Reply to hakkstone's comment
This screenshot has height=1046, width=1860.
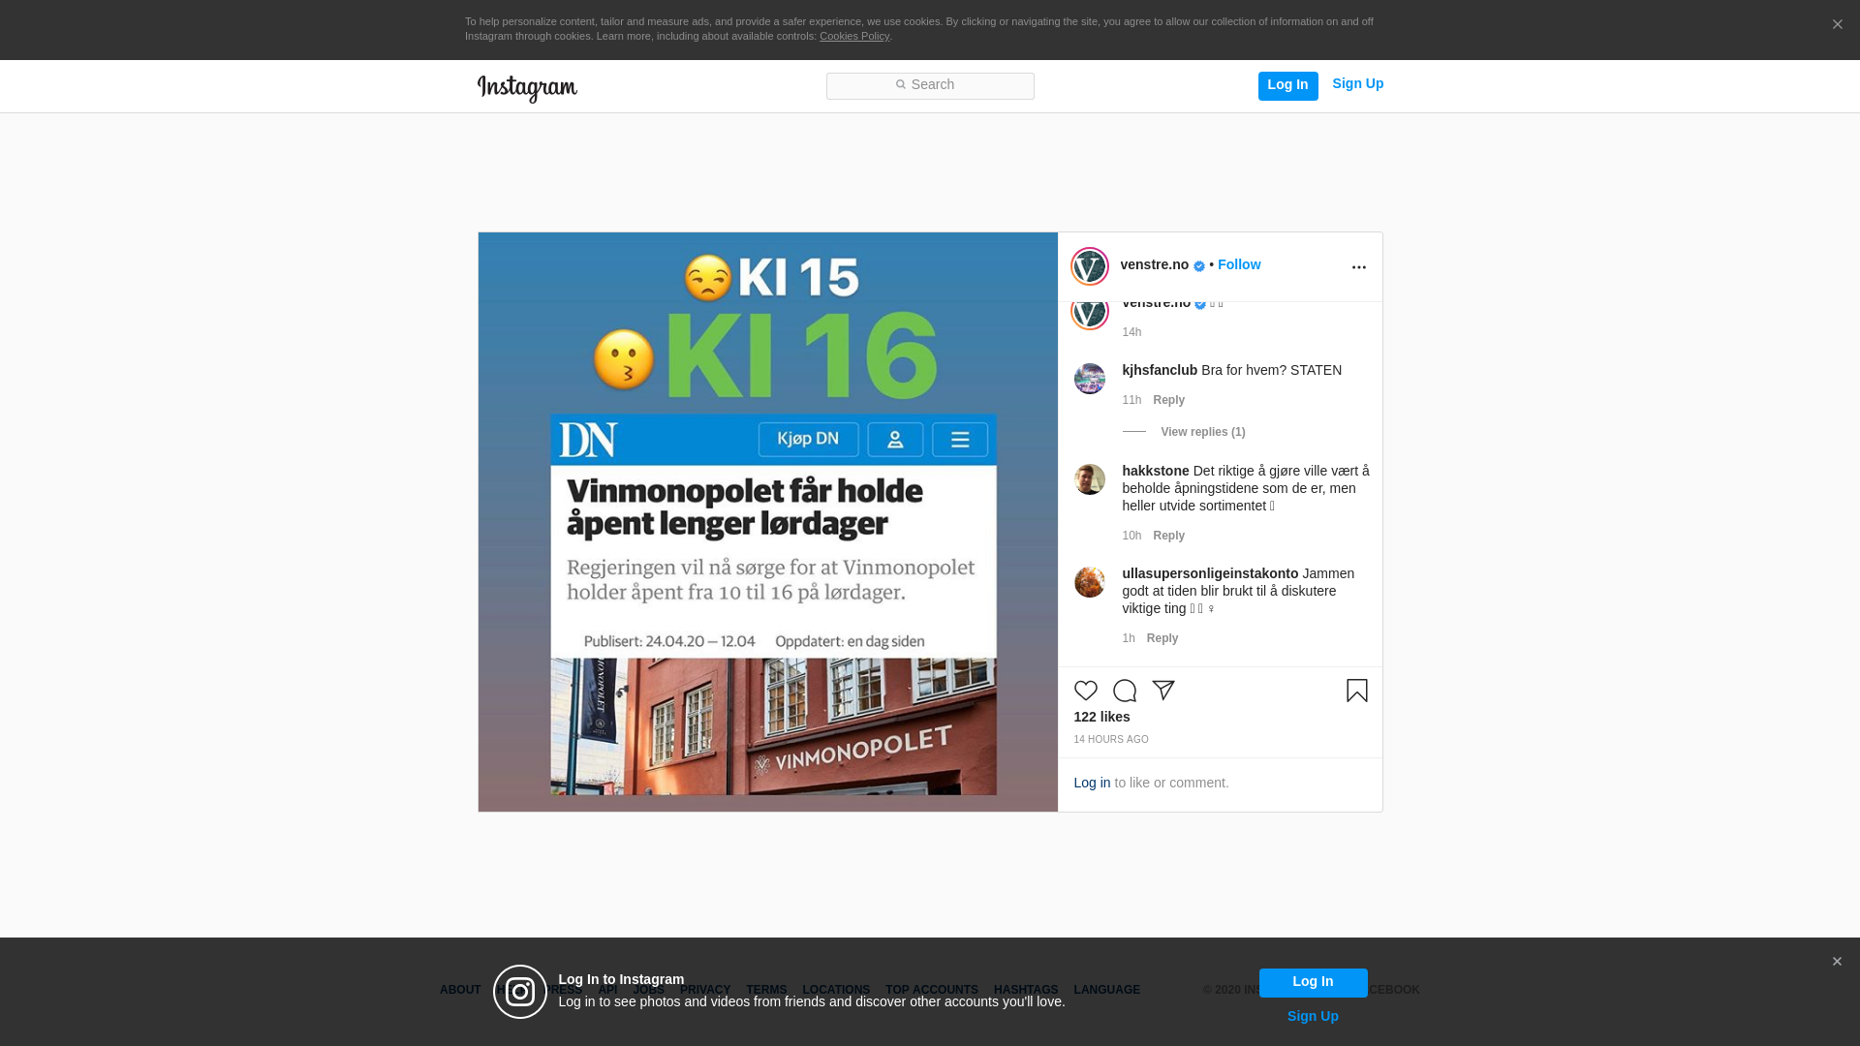[x=1168, y=536]
